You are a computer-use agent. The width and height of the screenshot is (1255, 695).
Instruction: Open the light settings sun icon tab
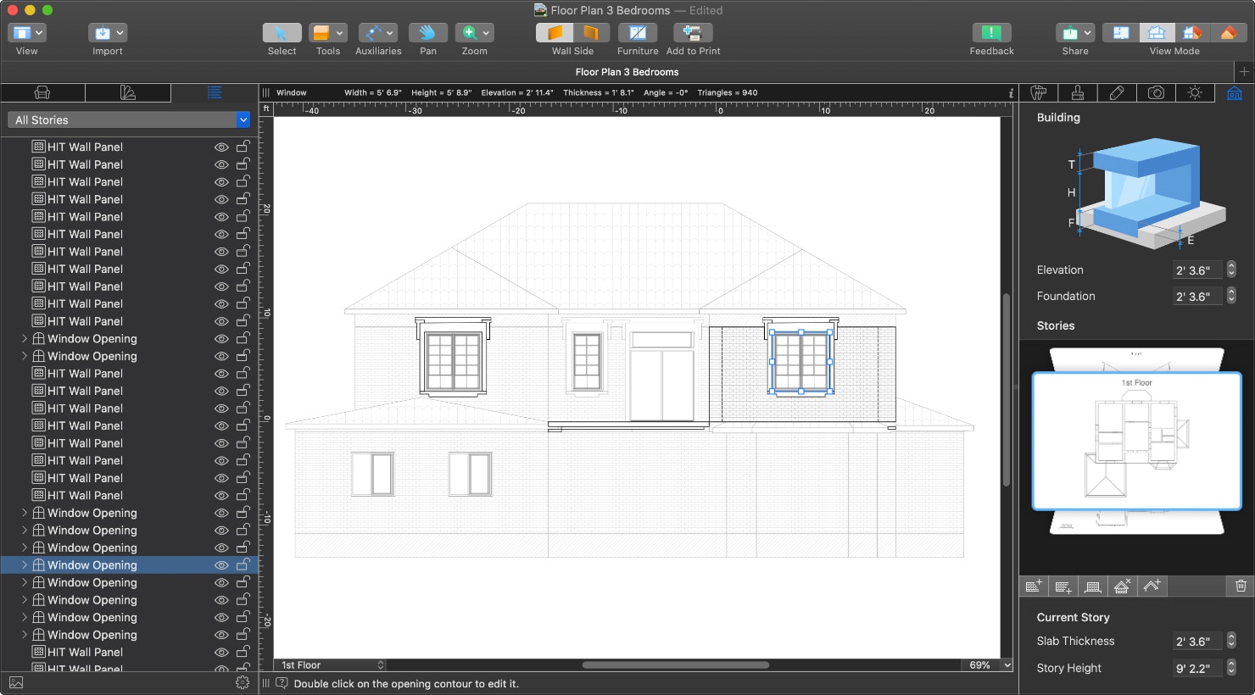coord(1195,93)
